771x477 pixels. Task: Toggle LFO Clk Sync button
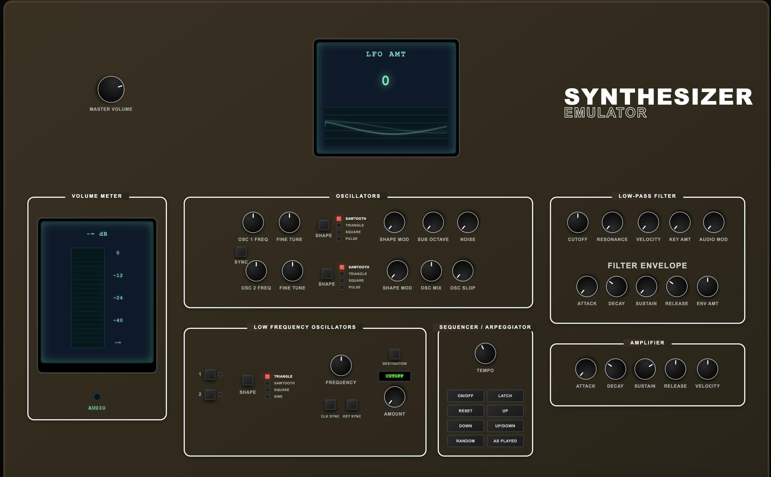(330, 404)
